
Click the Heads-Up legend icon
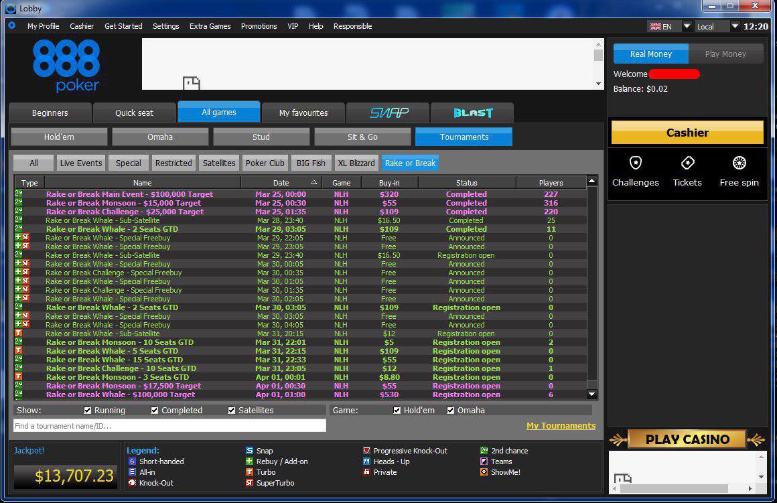pos(366,461)
